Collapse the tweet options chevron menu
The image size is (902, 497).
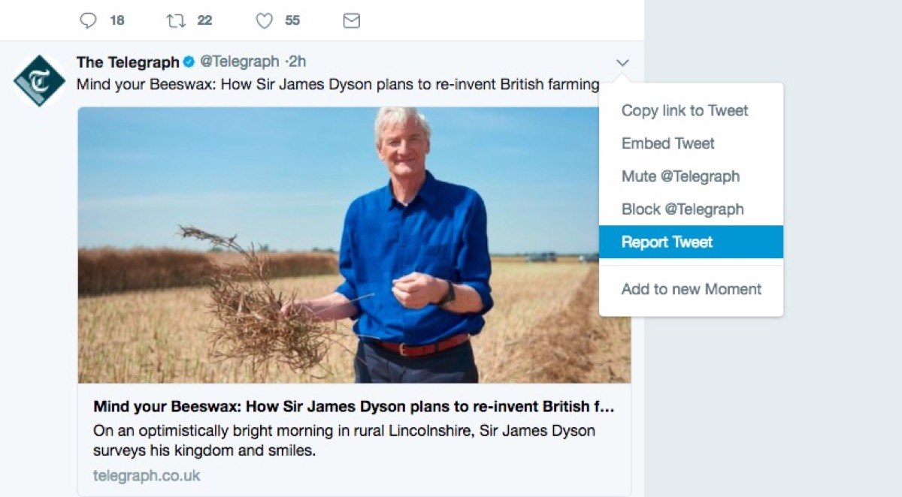[x=622, y=63]
